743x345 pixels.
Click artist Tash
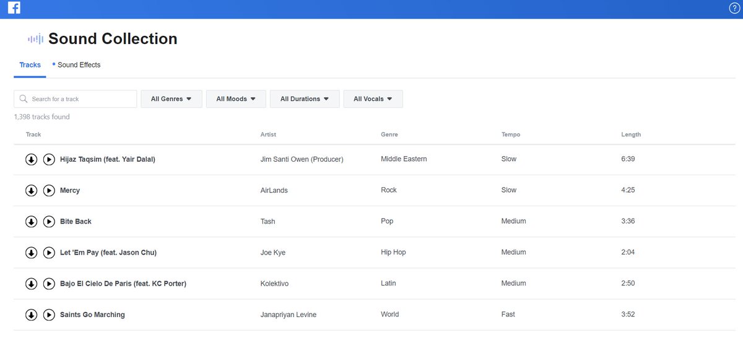[x=268, y=221]
